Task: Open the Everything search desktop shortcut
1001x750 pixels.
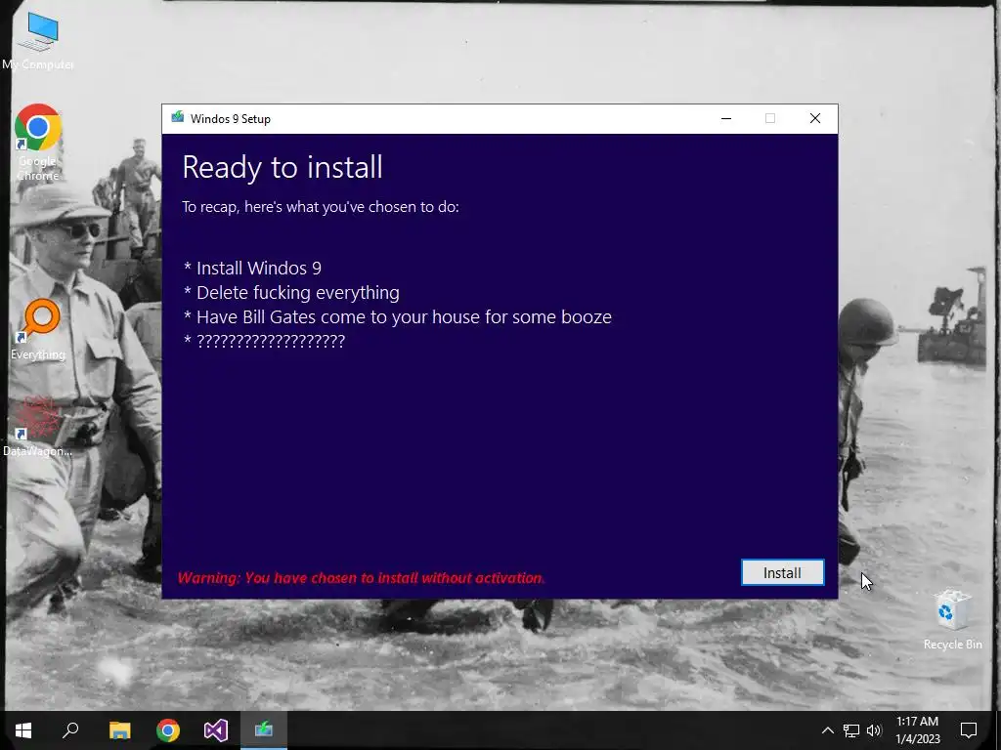Action: [38, 330]
